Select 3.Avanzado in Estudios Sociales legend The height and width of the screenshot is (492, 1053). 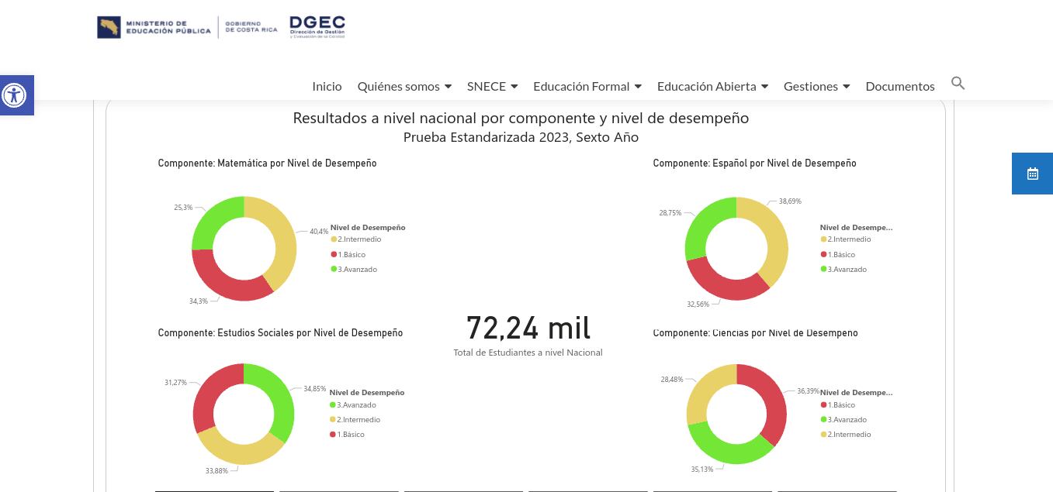(x=356, y=404)
